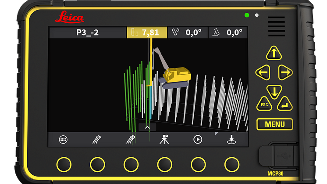Open the USB port cover flap
The height and width of the screenshot is (184, 327).
coord(278,155)
